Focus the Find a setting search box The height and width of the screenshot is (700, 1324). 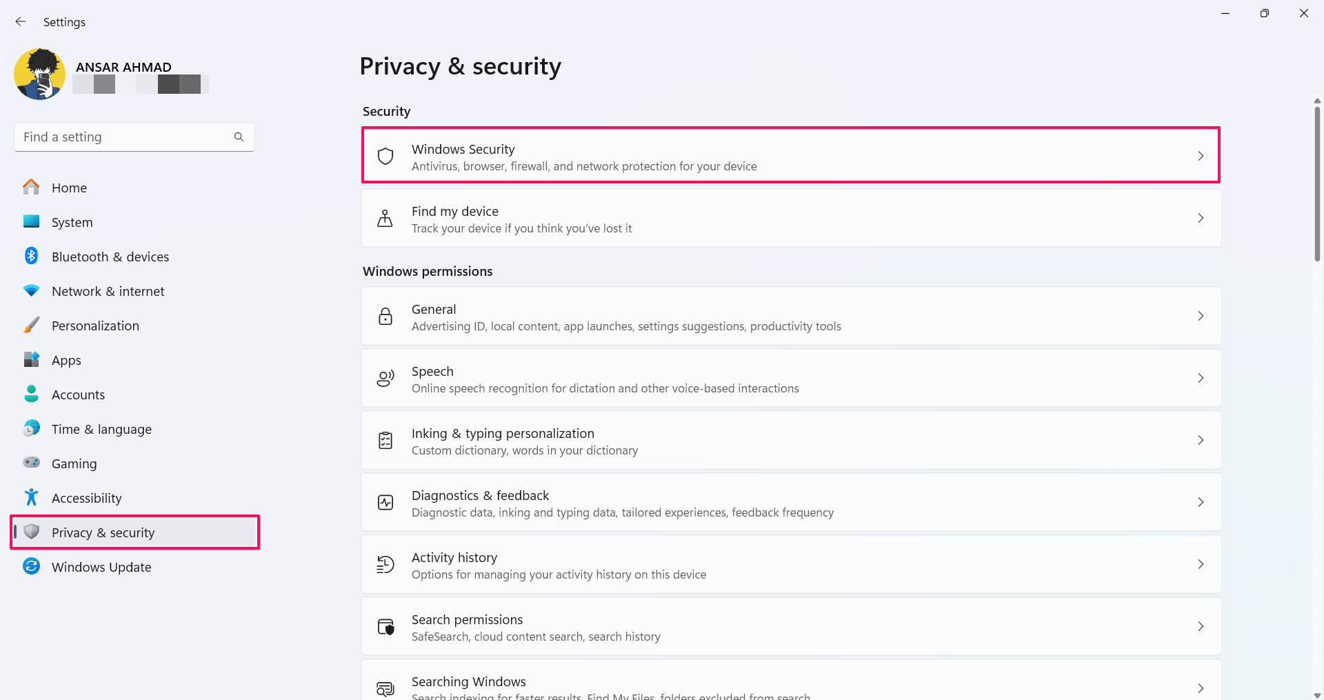(x=134, y=137)
